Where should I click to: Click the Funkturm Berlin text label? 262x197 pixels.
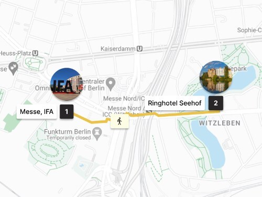(x=67, y=131)
